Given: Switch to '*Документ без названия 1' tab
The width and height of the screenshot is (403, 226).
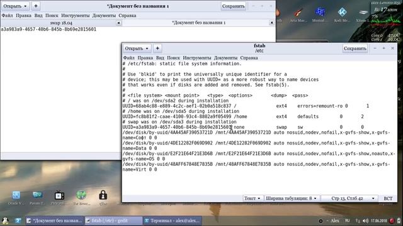Looking at the screenshot, I should point(198,23).
